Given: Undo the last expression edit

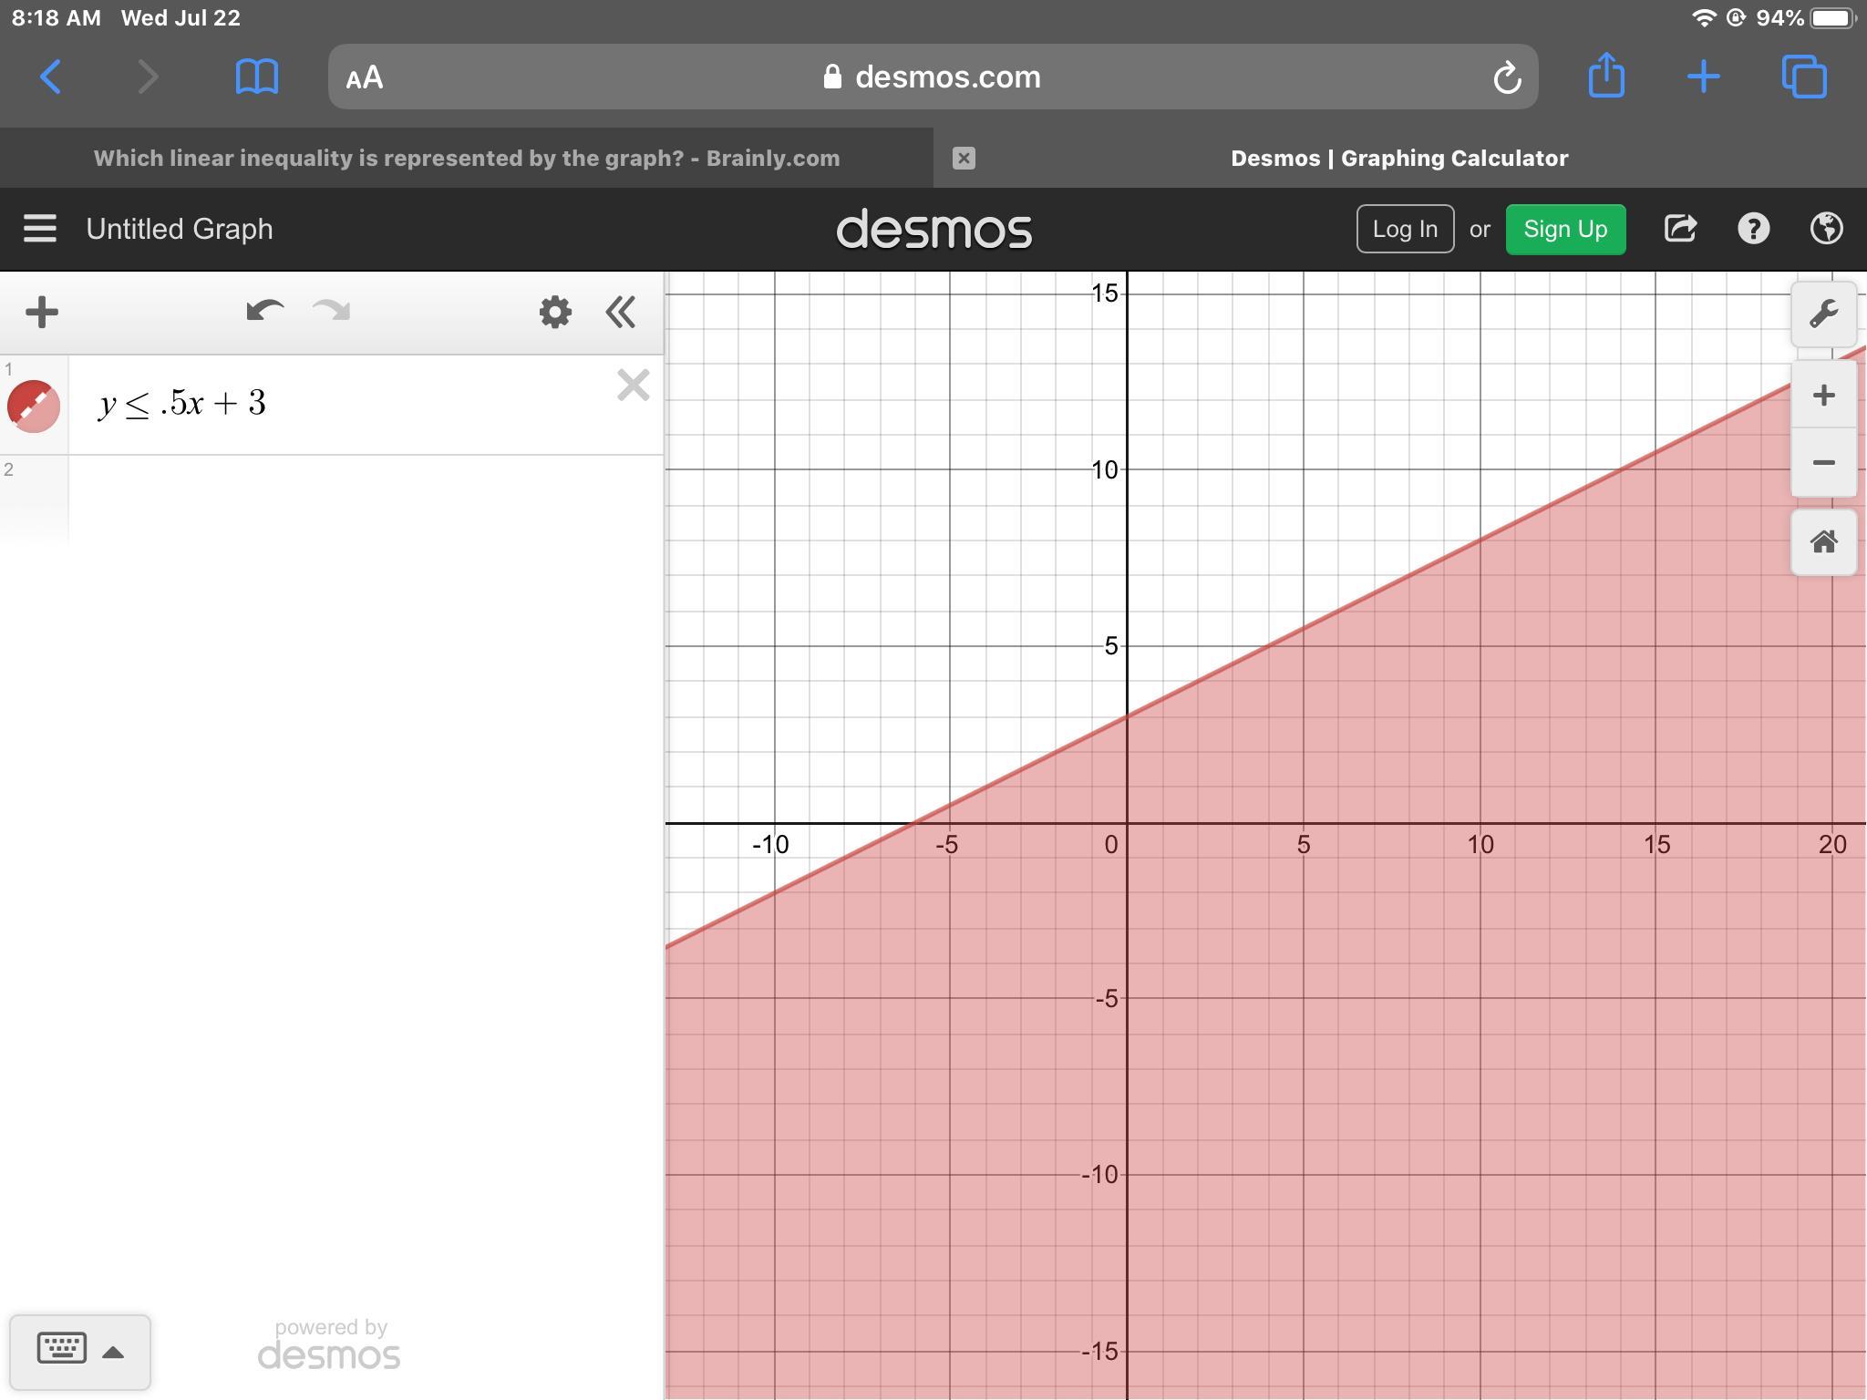Looking at the screenshot, I should (x=264, y=312).
